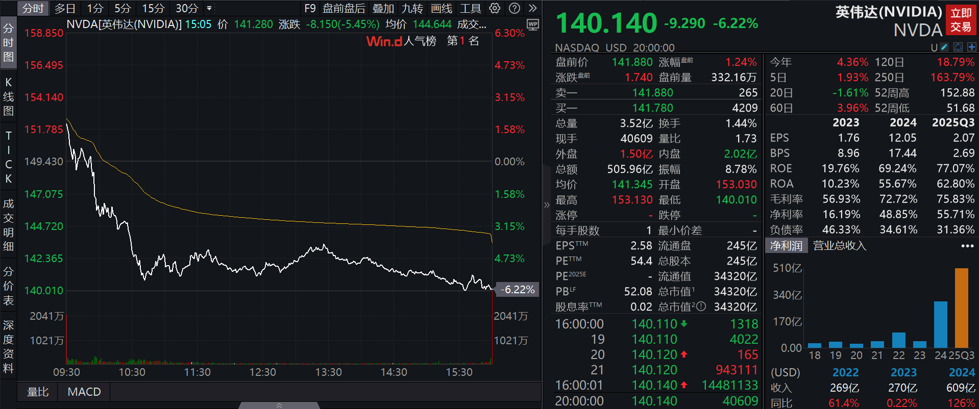The image size is (979, 409).
Task: Click the orange 25Q3 profit bar
Action: (x=961, y=308)
